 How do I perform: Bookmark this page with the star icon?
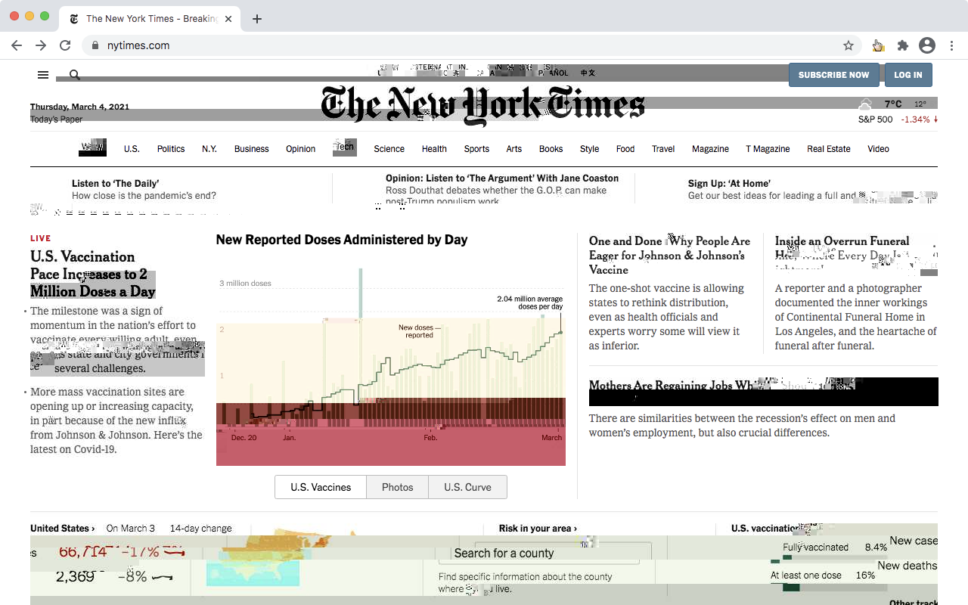849,45
